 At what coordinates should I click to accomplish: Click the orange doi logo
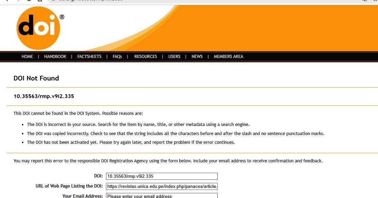(38, 28)
